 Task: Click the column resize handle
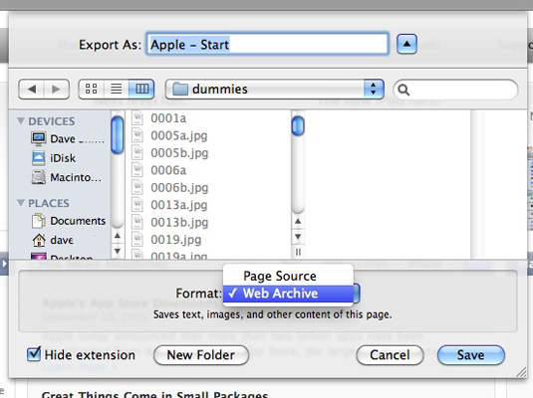[298, 252]
